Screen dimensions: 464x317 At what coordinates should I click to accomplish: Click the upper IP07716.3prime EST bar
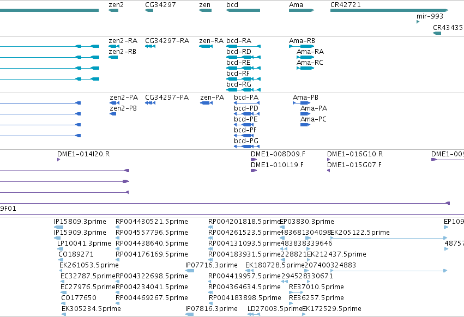point(190,271)
